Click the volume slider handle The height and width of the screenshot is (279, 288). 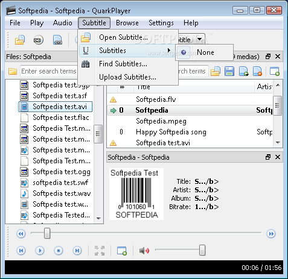(202, 250)
